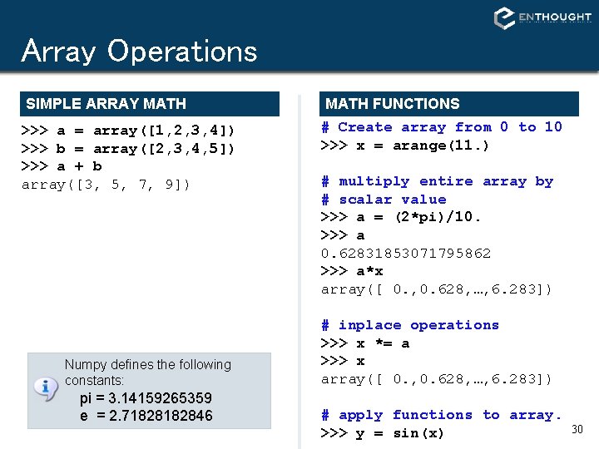
Task: Click line 'y = sin(x)'
Action: point(383,433)
